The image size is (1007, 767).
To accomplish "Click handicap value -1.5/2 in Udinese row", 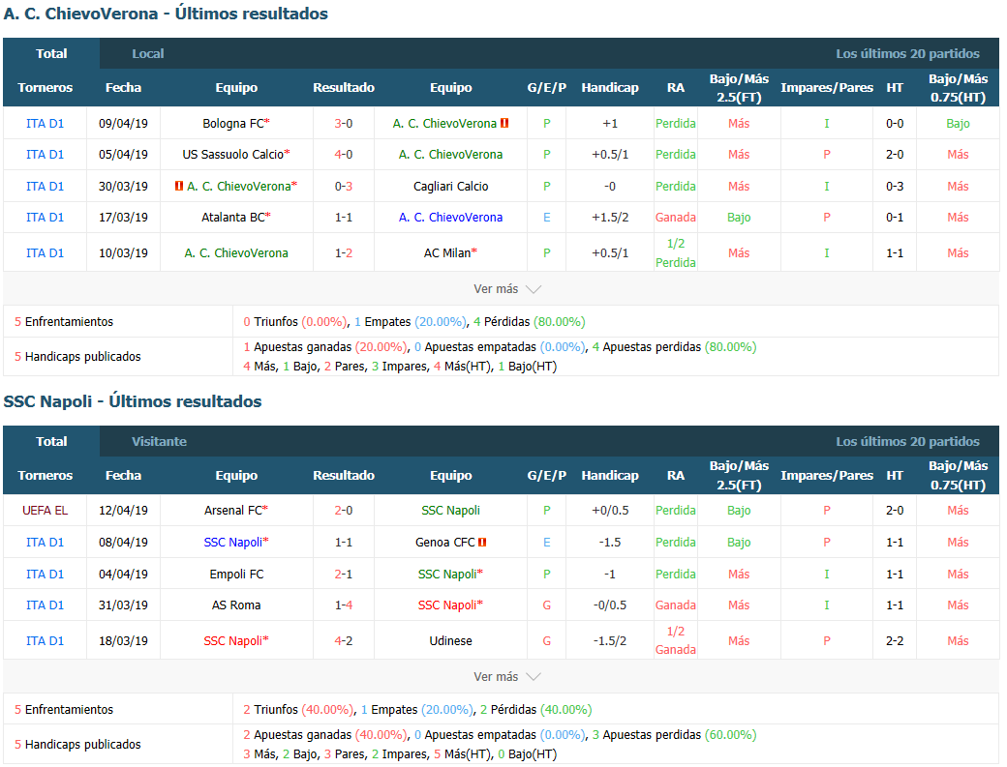I will (x=610, y=640).
